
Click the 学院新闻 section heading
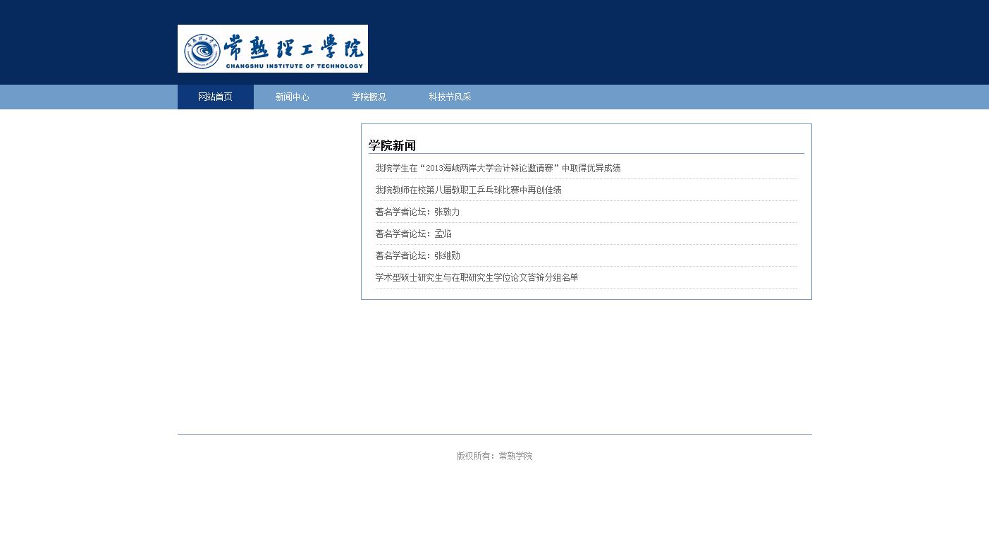[392, 146]
